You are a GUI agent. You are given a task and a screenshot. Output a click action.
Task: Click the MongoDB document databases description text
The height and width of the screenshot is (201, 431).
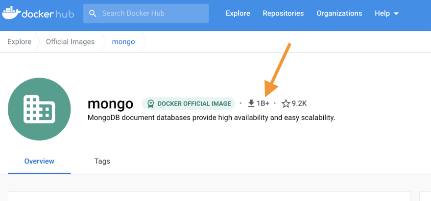[x=212, y=118]
